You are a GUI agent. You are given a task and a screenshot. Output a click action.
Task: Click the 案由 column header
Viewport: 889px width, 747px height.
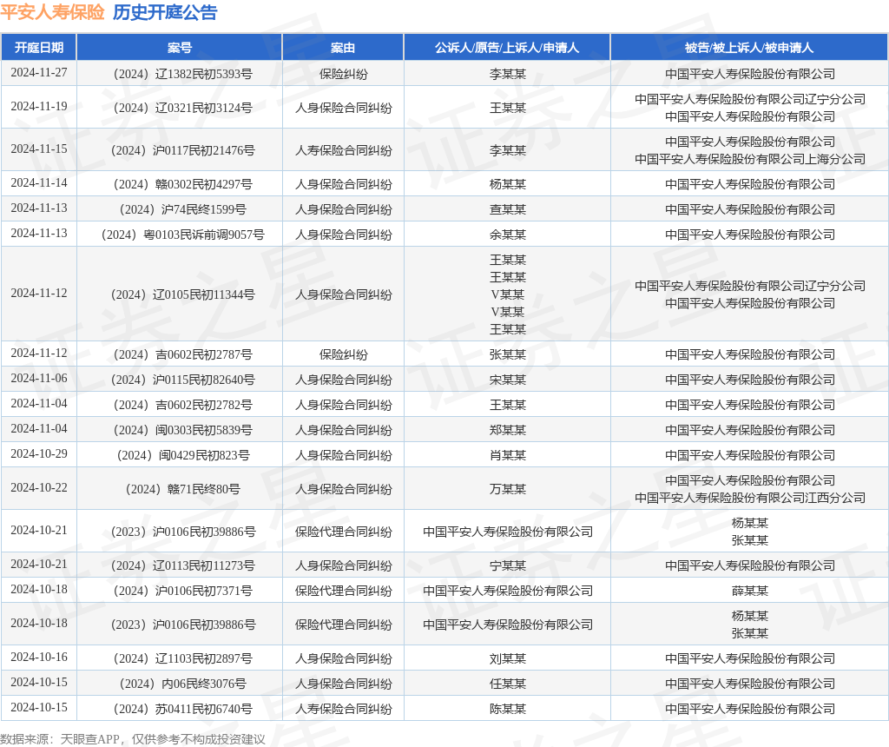(343, 48)
